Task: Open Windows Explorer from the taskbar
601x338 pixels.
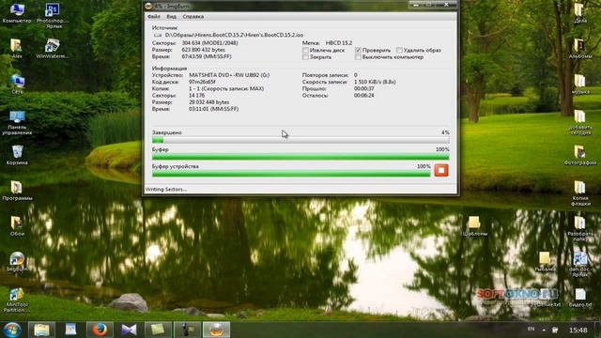Action: 41,330
